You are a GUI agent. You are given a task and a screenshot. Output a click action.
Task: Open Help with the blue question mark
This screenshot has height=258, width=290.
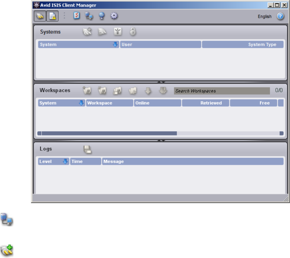pyautogui.click(x=280, y=16)
